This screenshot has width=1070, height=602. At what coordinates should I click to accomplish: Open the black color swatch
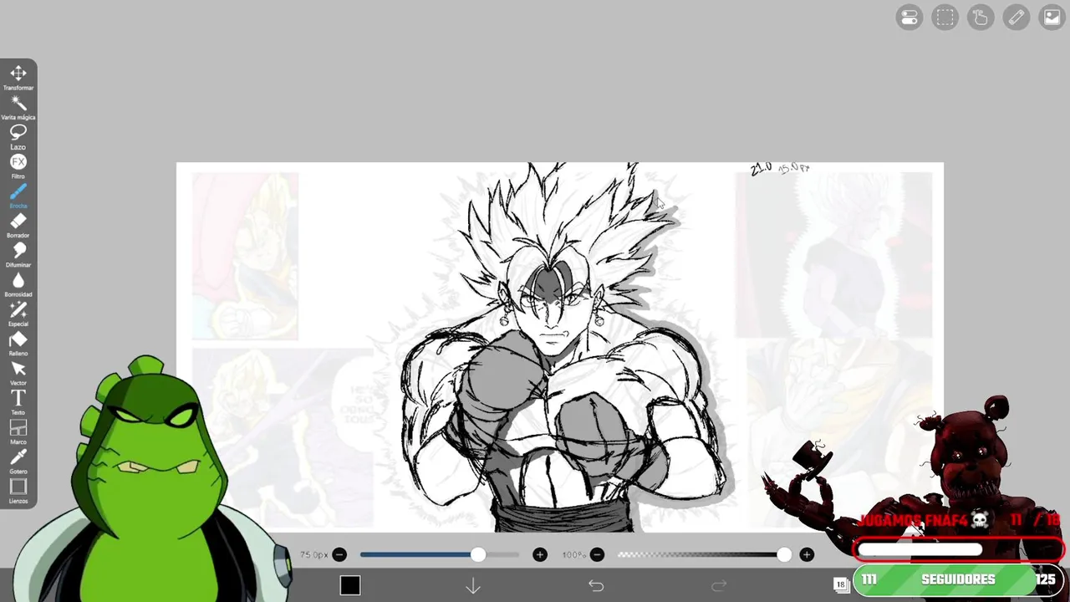point(350,585)
